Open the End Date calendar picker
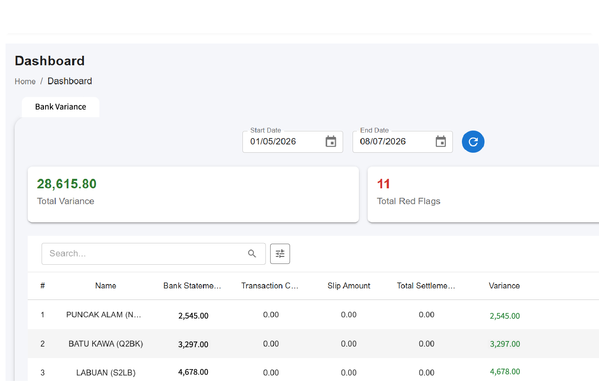The width and height of the screenshot is (599, 381). 441,141
